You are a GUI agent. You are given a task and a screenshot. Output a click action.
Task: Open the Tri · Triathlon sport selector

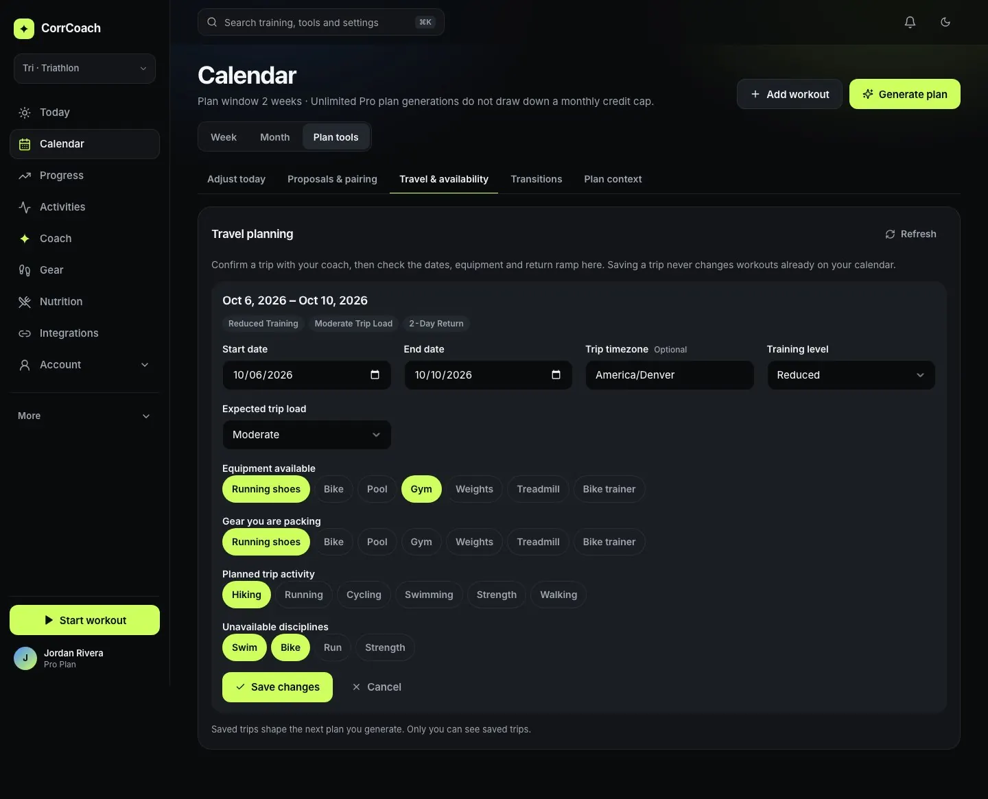84,69
